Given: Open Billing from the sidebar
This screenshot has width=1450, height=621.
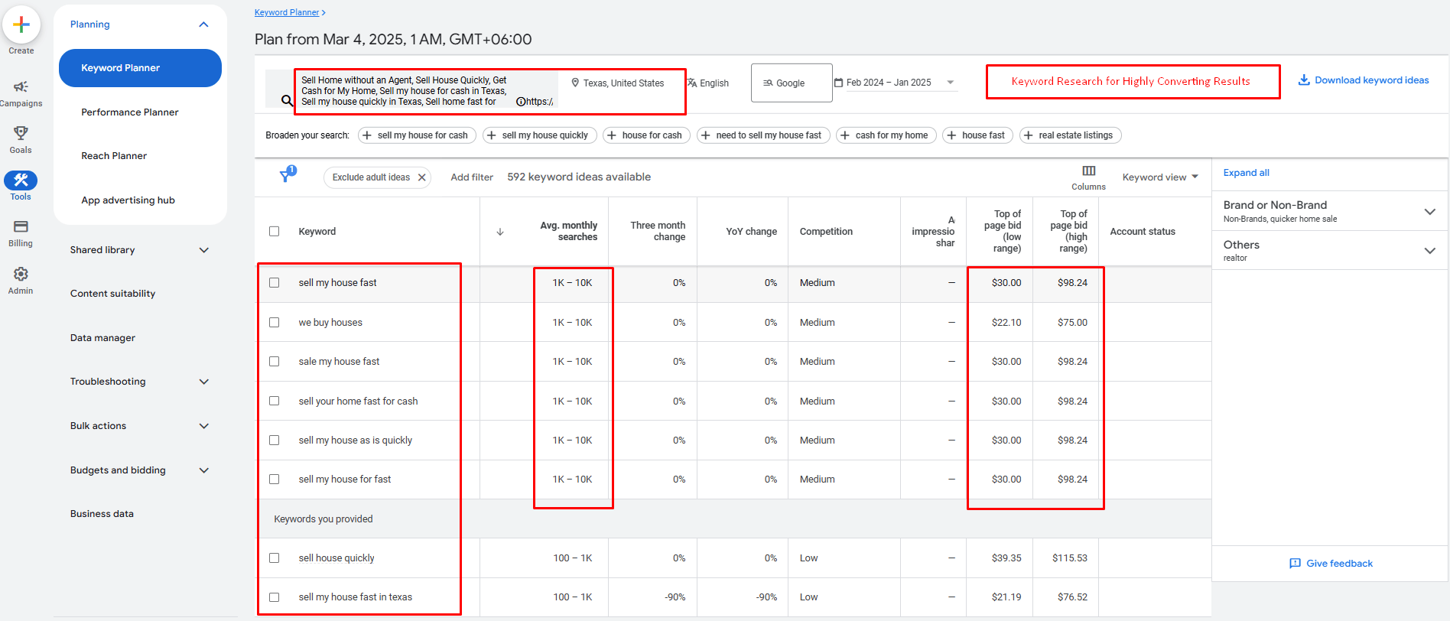Looking at the screenshot, I should click(21, 227).
